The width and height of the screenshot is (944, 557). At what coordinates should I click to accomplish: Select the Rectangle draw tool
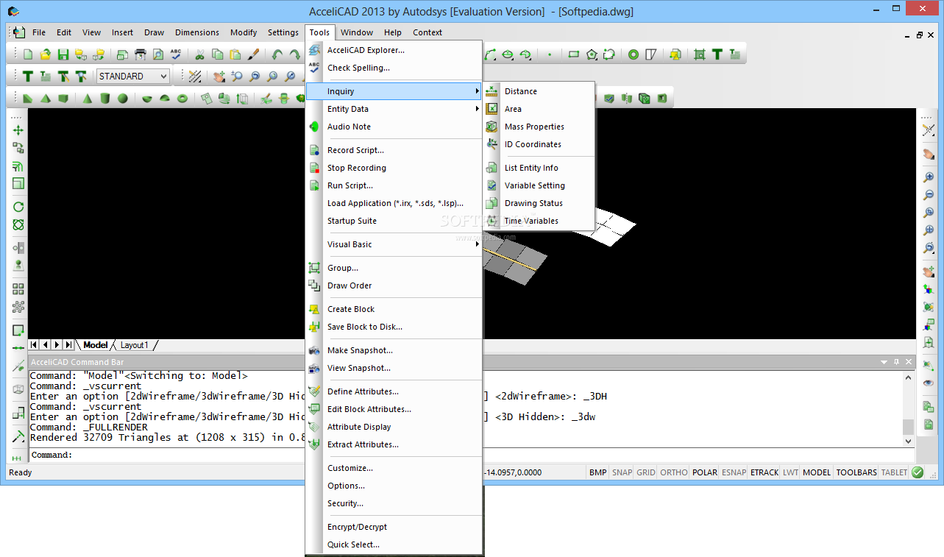click(574, 54)
